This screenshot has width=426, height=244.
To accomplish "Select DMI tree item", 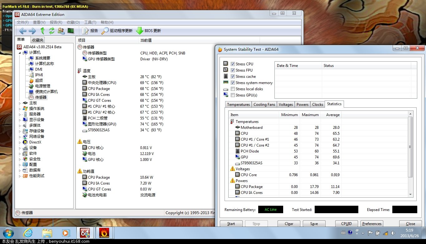I will [39, 69].
